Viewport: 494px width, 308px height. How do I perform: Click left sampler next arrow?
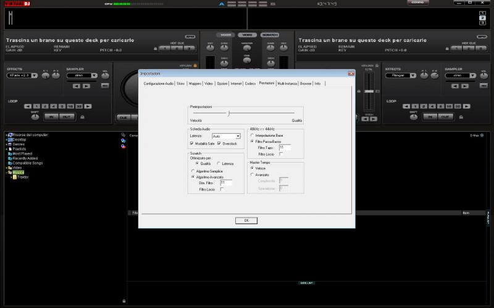pyautogui.click(x=86, y=86)
